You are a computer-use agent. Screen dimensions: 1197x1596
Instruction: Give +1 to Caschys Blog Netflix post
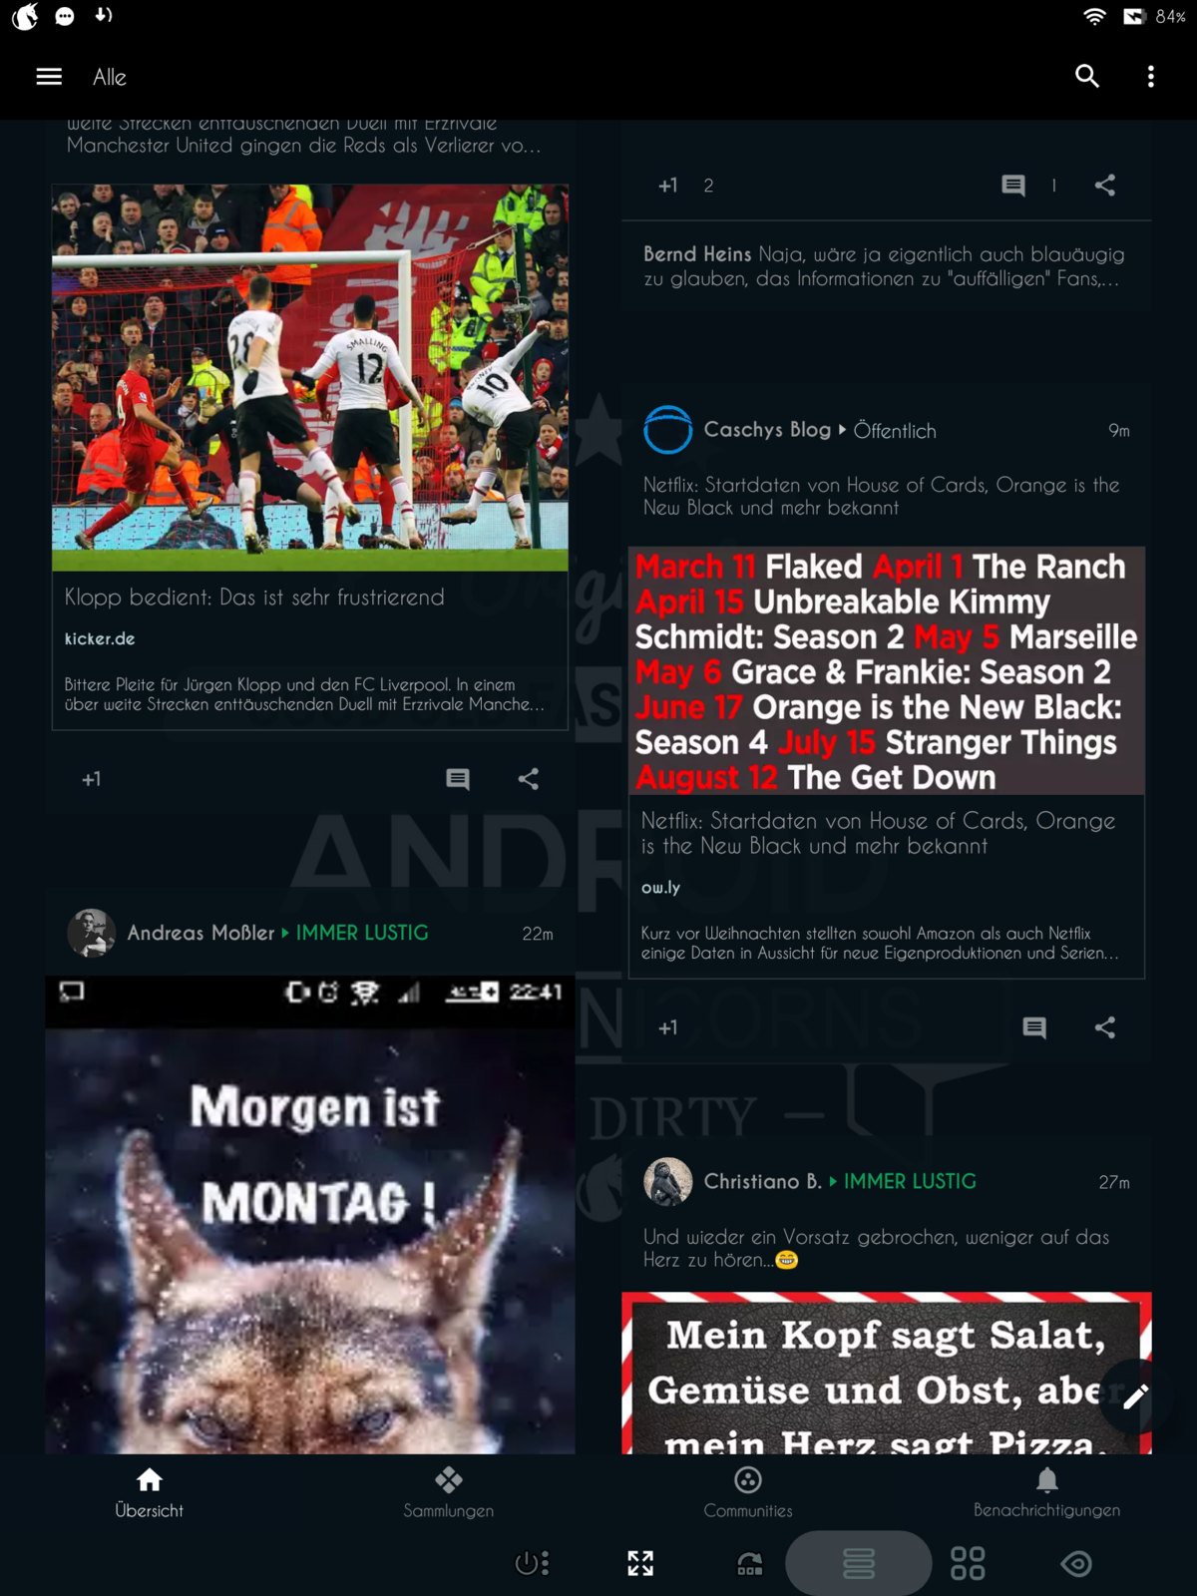(667, 1027)
